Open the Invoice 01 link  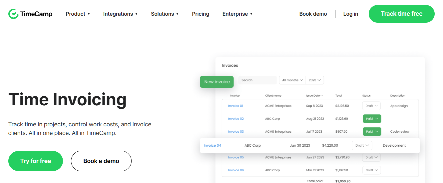coord(235,106)
